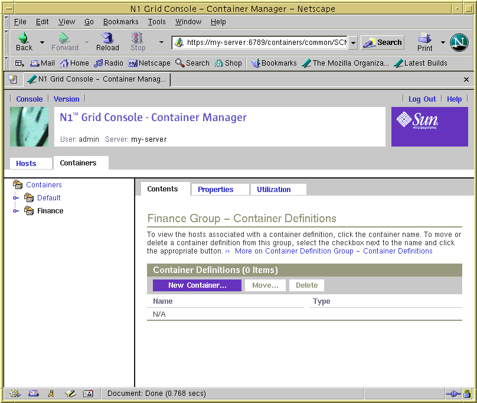The height and width of the screenshot is (403, 477).
Task: Switch to the Utilization tab
Action: 278,190
